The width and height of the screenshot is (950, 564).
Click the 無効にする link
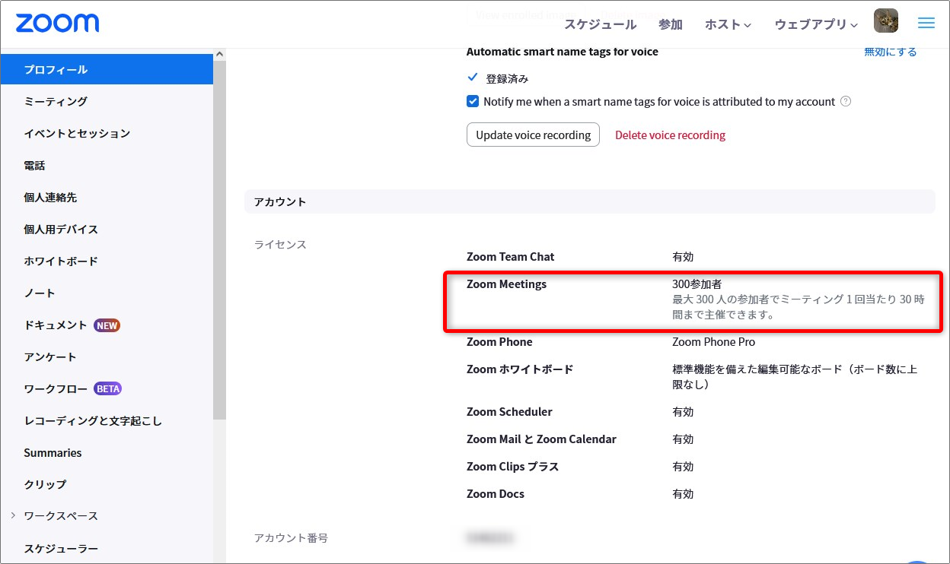point(891,52)
